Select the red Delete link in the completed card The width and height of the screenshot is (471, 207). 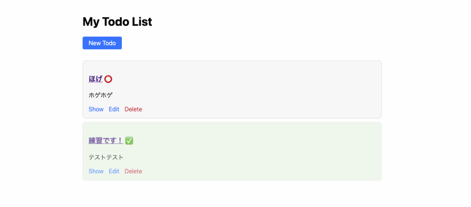click(x=133, y=172)
